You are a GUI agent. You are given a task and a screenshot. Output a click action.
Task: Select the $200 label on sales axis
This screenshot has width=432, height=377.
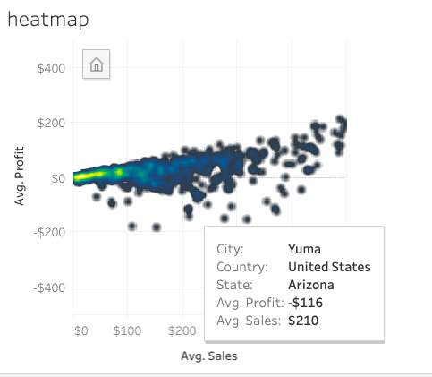click(182, 330)
